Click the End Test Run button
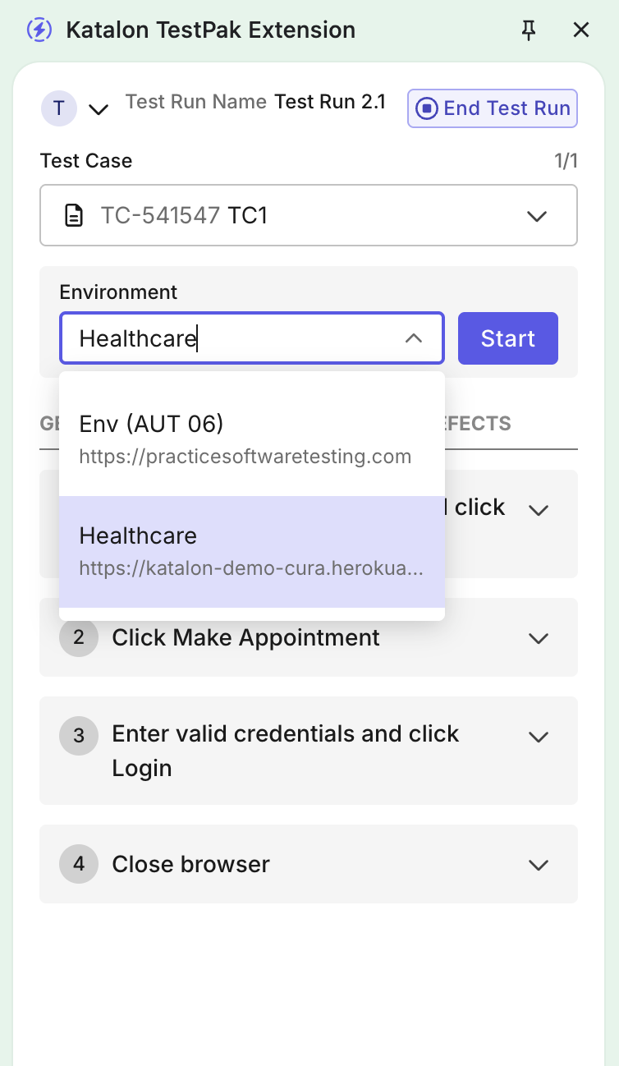This screenshot has width=619, height=1066. [493, 108]
